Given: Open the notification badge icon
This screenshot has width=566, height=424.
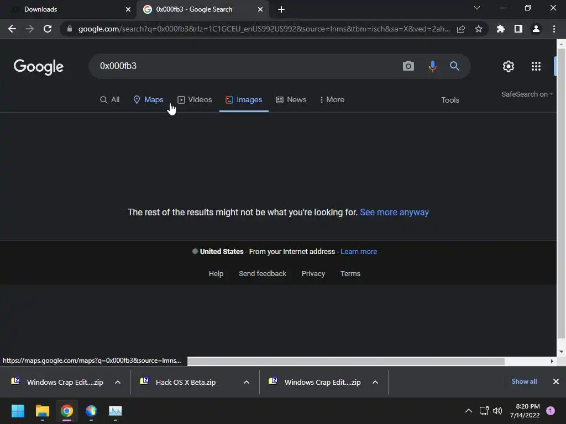Looking at the screenshot, I should tap(551, 411).
